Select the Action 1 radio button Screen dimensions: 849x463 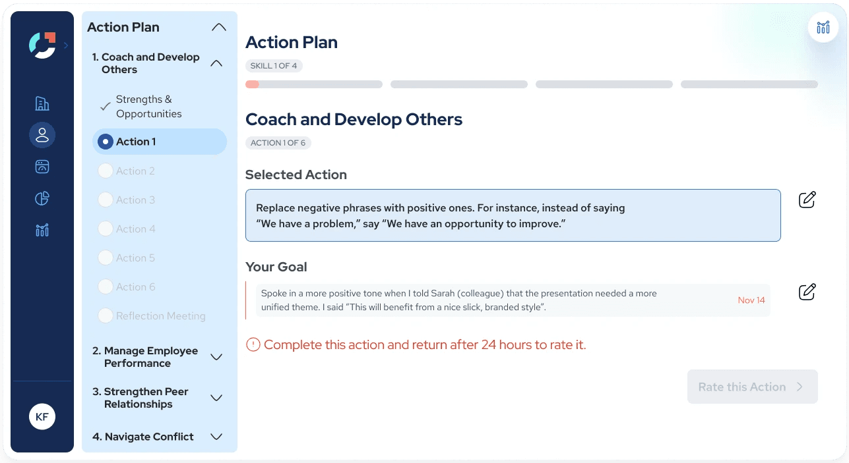point(105,142)
